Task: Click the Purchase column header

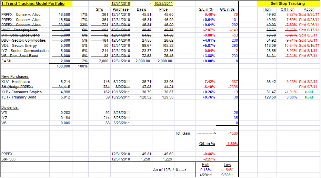Action: (x=121, y=9)
